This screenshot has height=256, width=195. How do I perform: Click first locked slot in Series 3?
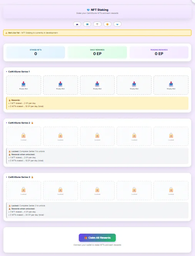[24, 191]
